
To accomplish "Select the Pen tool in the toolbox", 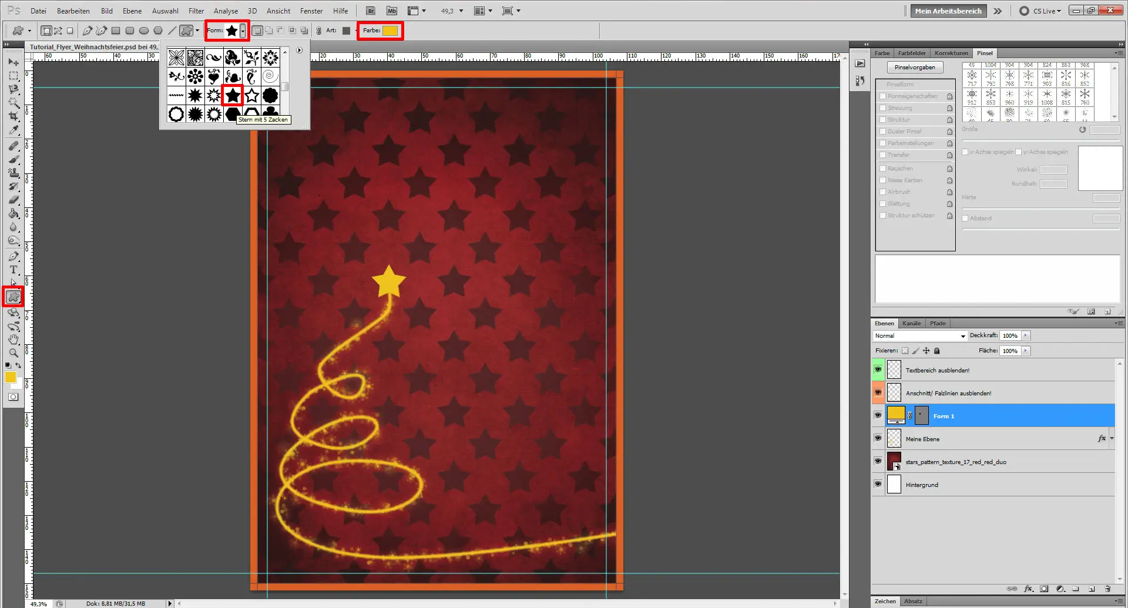I will click(14, 256).
